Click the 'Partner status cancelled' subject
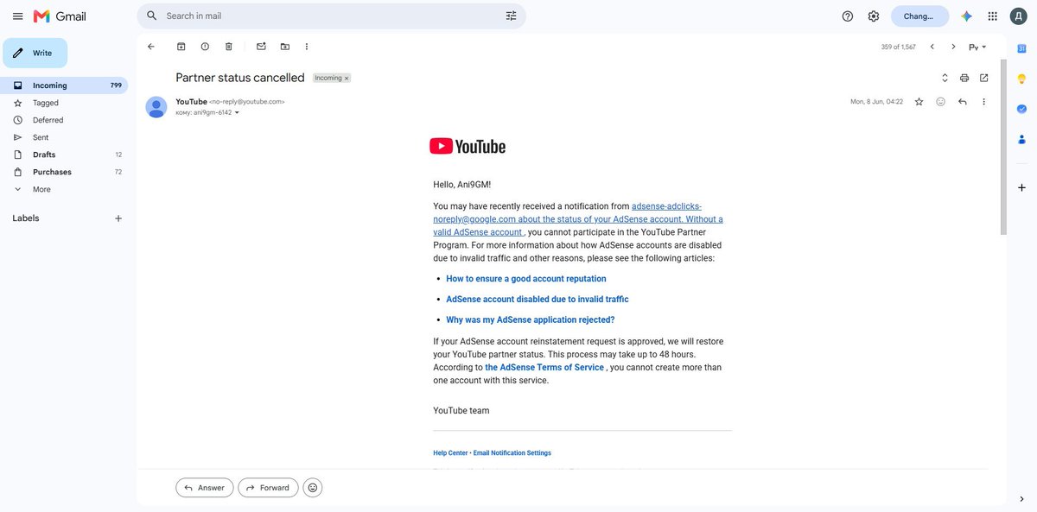Image resolution: width=1037 pixels, height=512 pixels. (x=240, y=78)
